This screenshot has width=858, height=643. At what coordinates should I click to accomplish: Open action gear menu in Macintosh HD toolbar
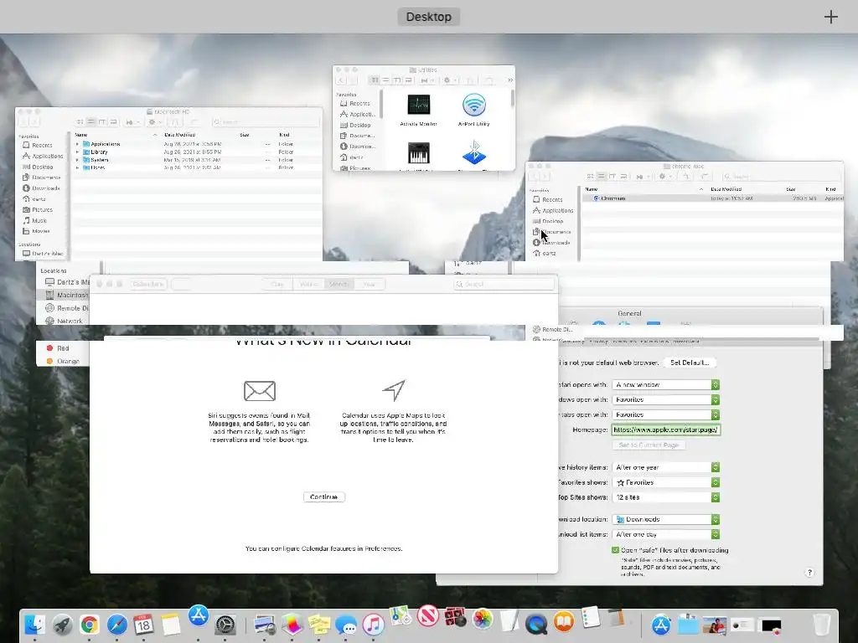[x=155, y=122]
